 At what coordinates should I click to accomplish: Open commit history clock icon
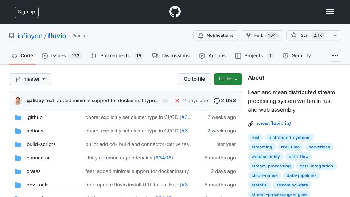(x=217, y=101)
